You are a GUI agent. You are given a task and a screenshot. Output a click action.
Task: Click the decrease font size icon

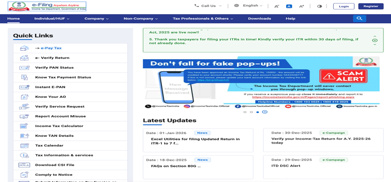(x=277, y=6)
